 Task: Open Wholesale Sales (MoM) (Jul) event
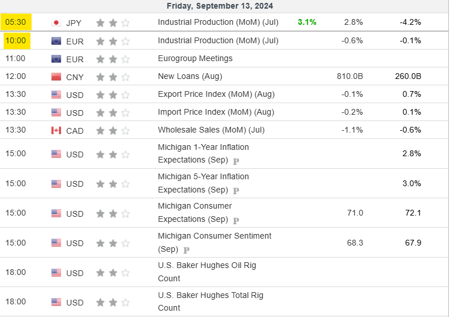coord(211,130)
